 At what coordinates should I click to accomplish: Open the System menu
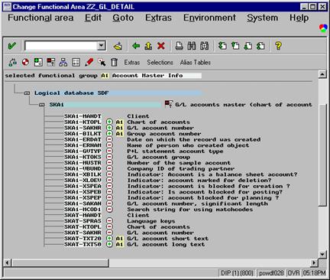click(262, 18)
